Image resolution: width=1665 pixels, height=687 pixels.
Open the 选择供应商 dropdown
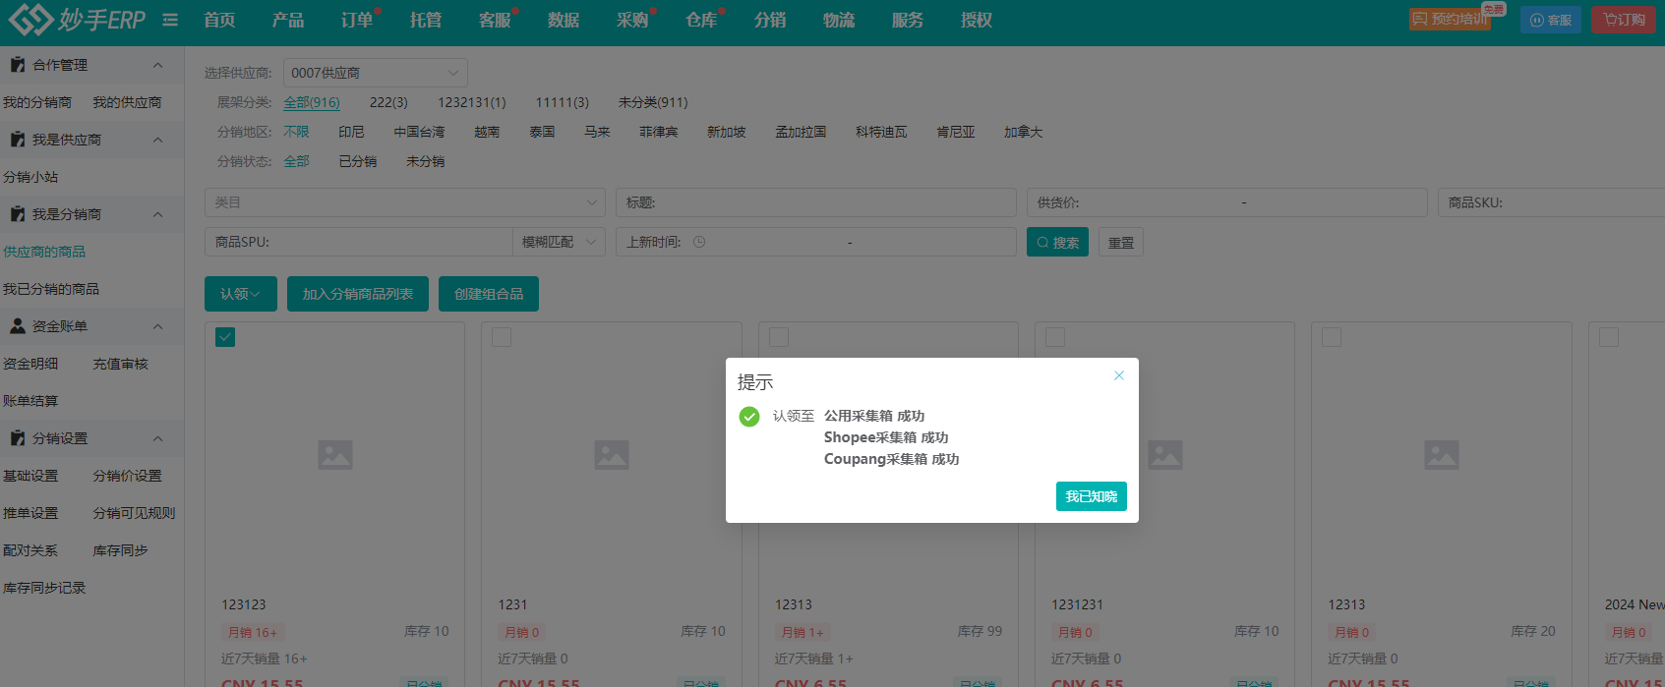pyautogui.click(x=375, y=73)
